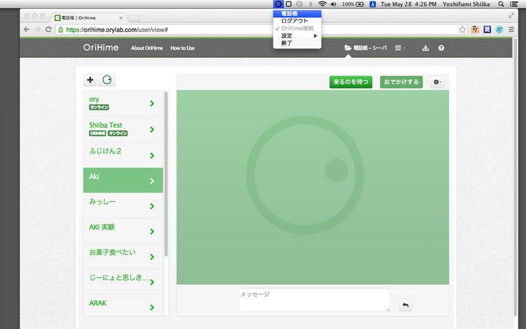Click the おでかけする button
This screenshot has height=329, width=526.
[x=401, y=82]
